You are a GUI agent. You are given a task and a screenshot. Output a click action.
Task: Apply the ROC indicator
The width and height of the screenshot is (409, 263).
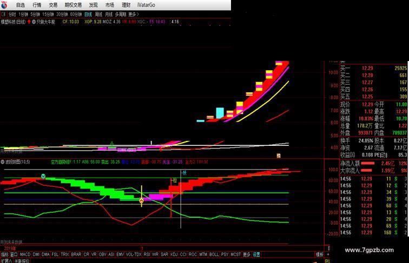pos(193,254)
